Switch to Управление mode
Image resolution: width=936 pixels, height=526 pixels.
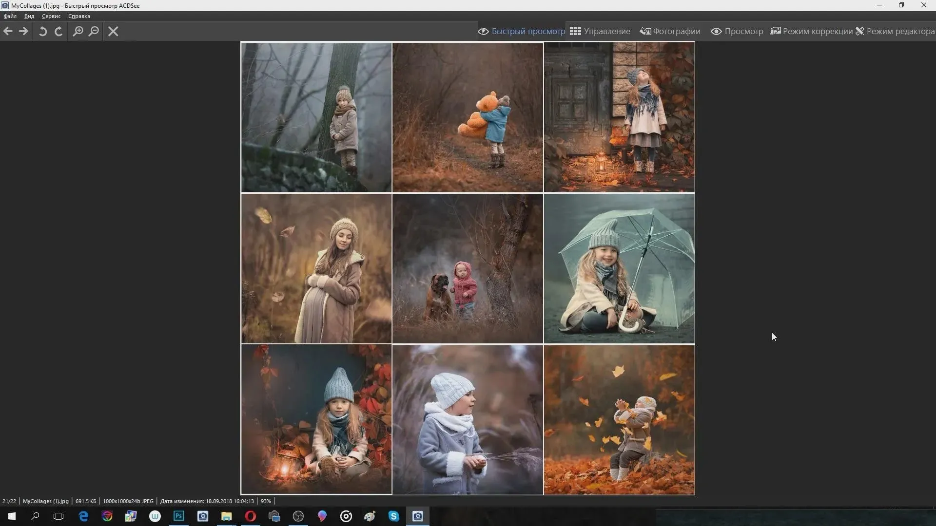click(600, 31)
